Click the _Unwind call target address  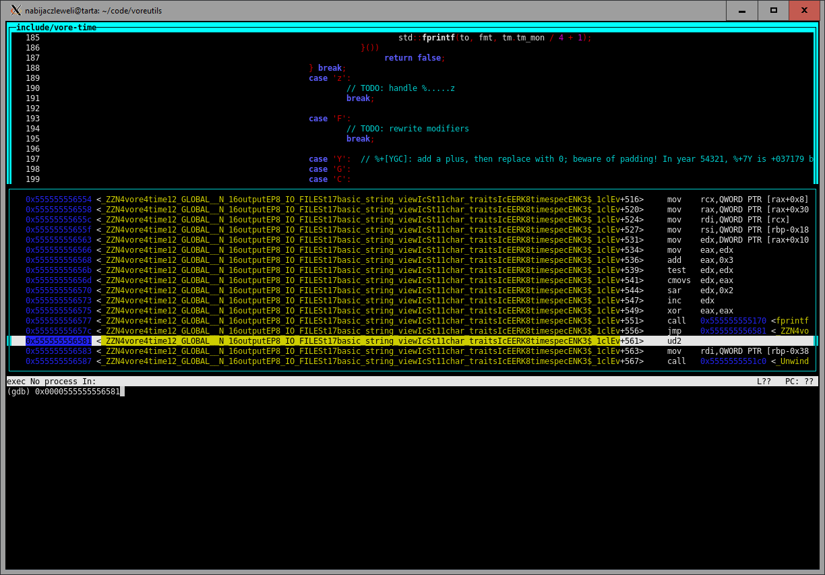[x=733, y=361]
